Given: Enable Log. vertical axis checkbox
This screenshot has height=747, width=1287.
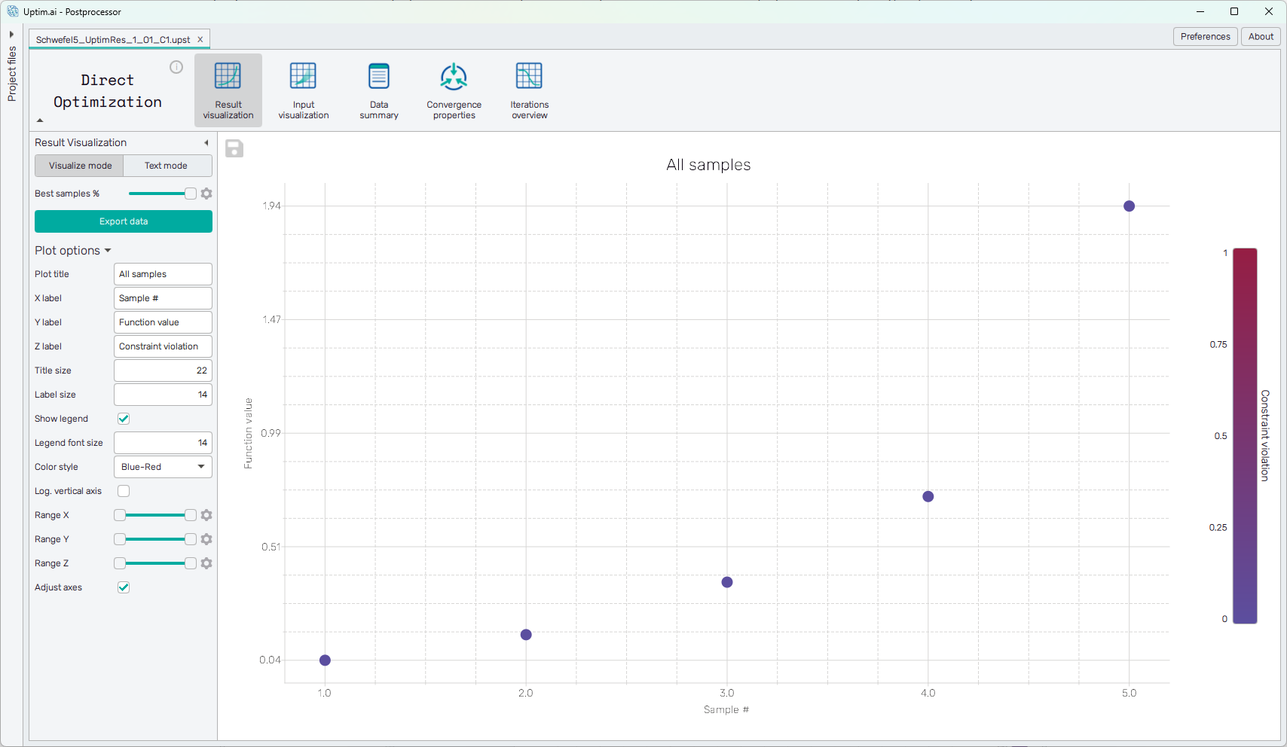Looking at the screenshot, I should pos(124,491).
